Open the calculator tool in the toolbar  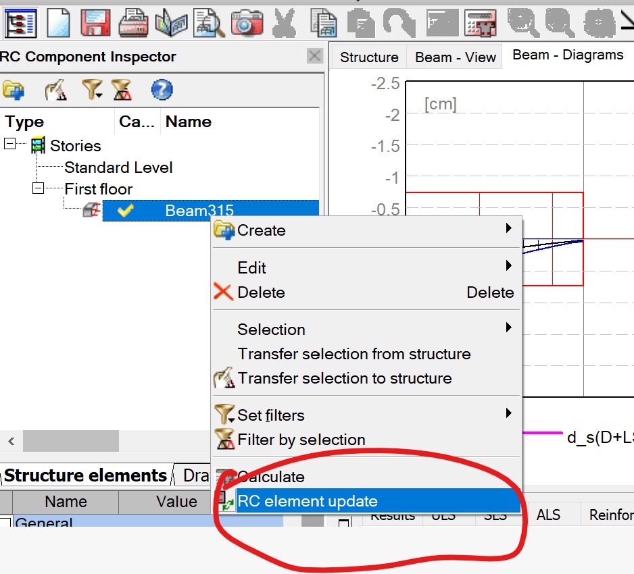[x=480, y=23]
